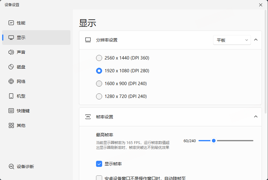The width and height of the screenshot is (268, 180).
Task: Click the phone icon beside 机型
Action: tap(11, 96)
